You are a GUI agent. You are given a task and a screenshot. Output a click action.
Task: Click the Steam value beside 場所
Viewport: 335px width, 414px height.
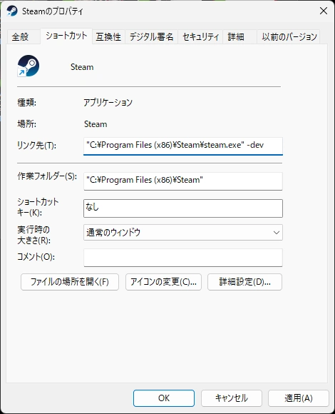(x=96, y=123)
